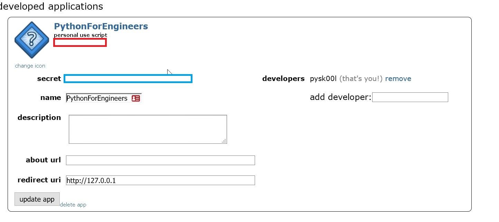499x222 pixels.
Task: Click the delete app link
Action: pyautogui.click(x=73, y=205)
